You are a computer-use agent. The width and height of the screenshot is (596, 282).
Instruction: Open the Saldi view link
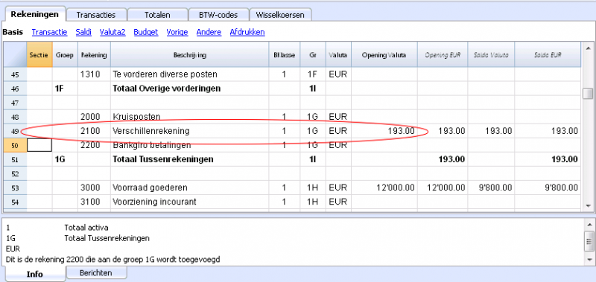click(83, 32)
